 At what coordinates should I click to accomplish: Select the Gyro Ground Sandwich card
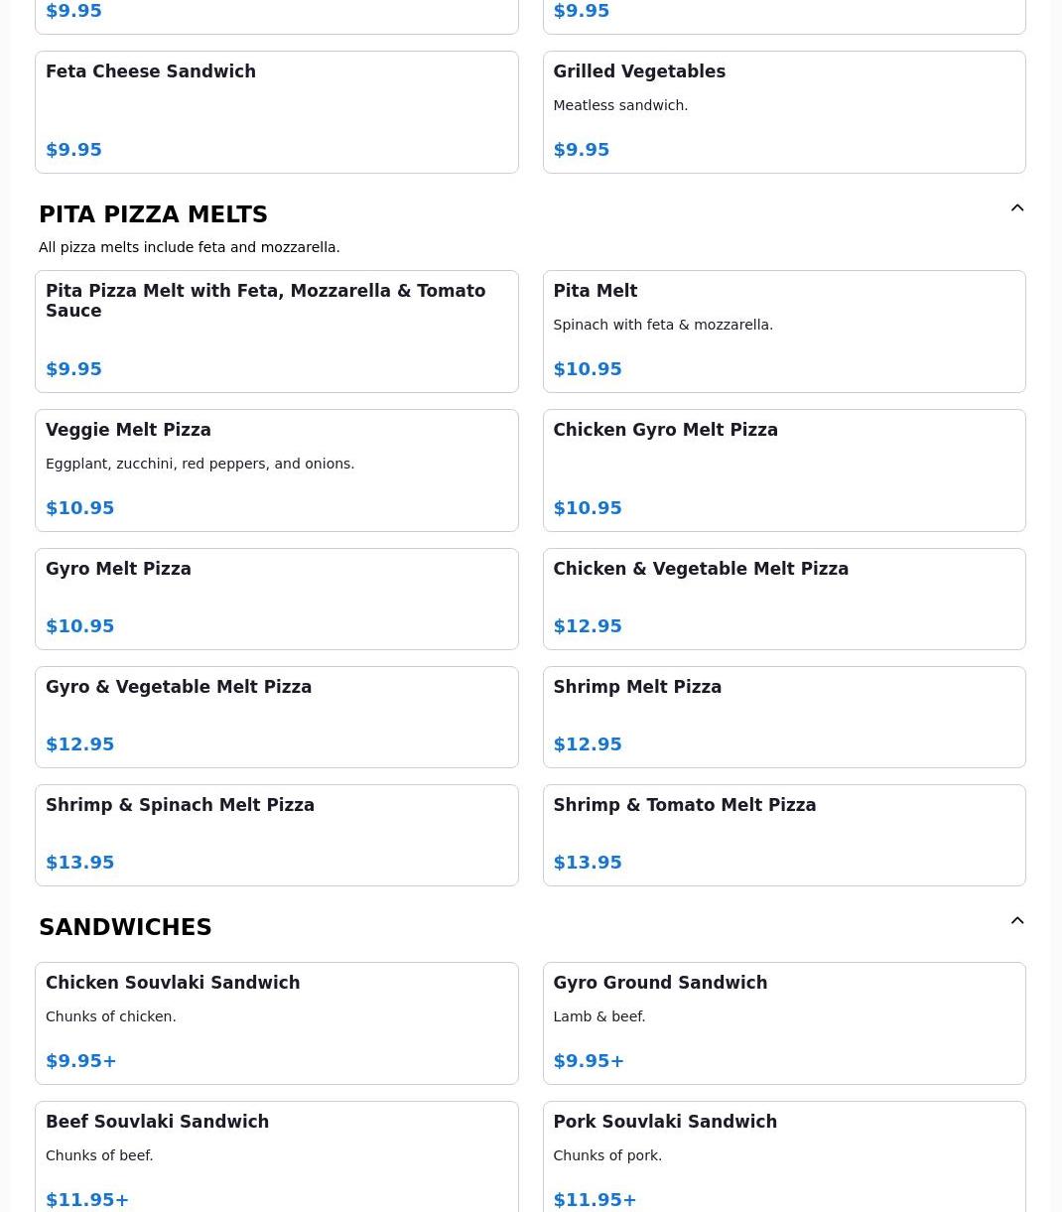coord(784,1023)
